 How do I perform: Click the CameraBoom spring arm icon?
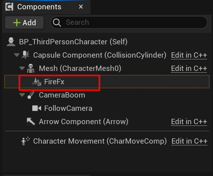31,95
